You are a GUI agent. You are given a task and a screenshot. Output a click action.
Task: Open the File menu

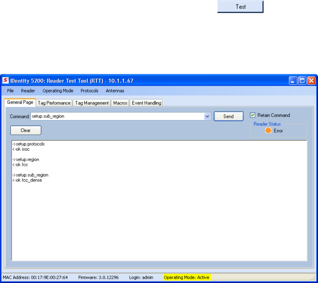tap(10, 91)
